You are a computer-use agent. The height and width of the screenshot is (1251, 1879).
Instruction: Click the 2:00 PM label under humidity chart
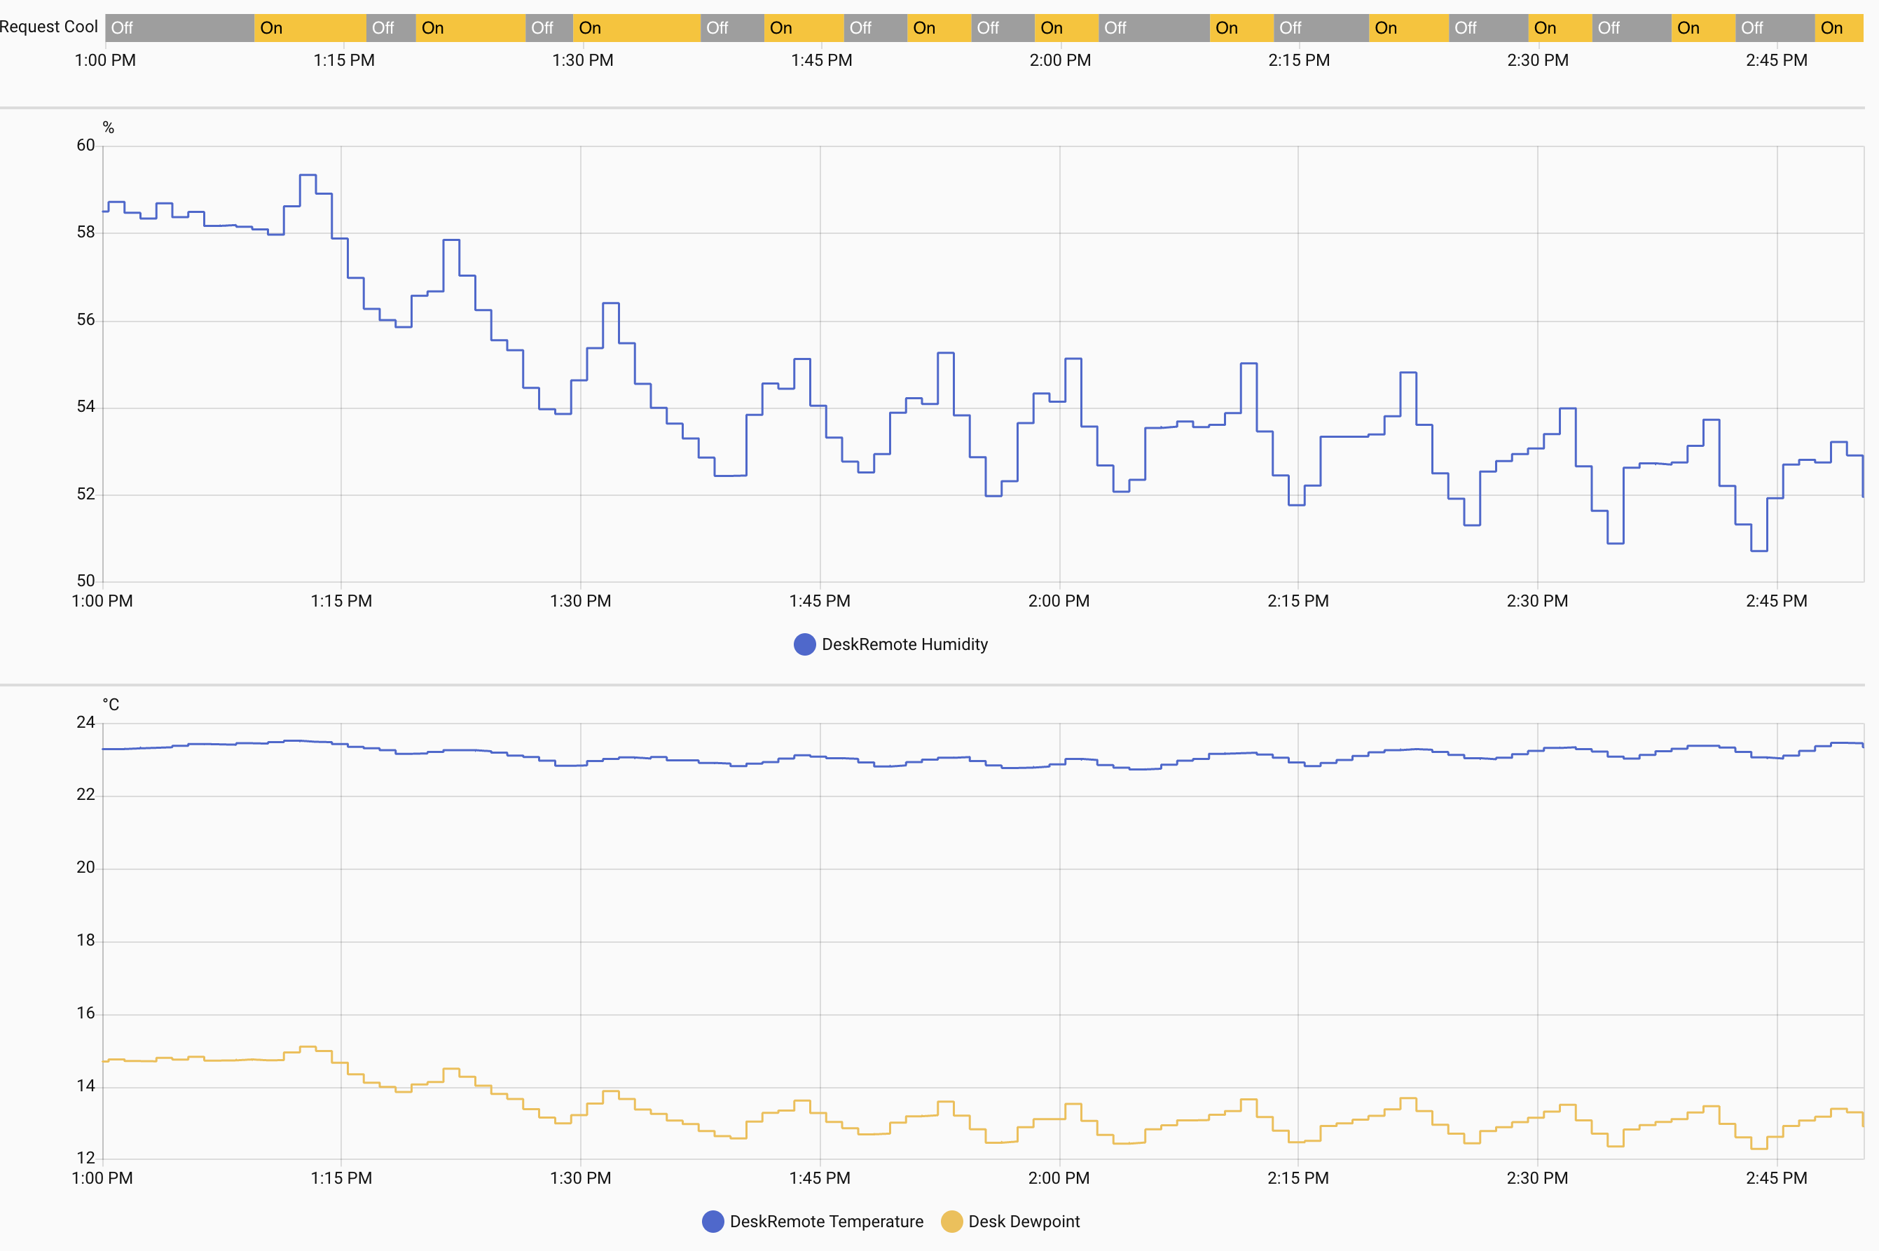click(1059, 602)
